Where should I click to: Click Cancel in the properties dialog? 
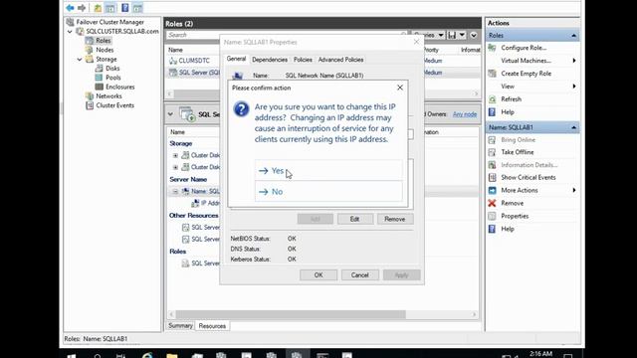pyautogui.click(x=360, y=274)
